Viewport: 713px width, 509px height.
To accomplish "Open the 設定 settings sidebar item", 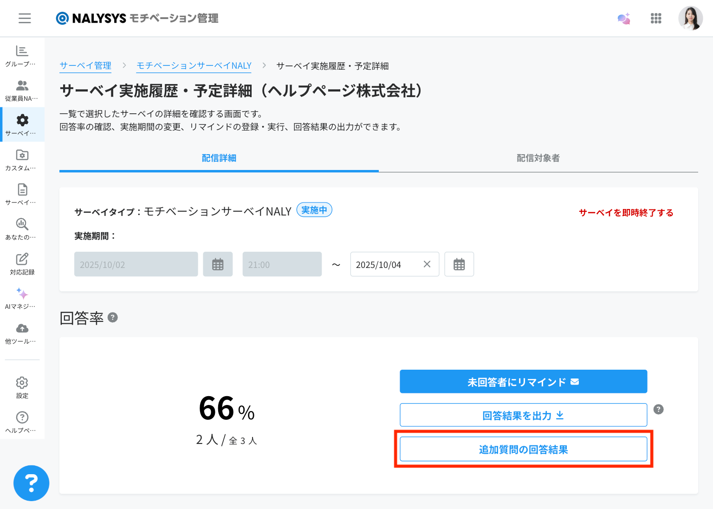I will pos(22,387).
